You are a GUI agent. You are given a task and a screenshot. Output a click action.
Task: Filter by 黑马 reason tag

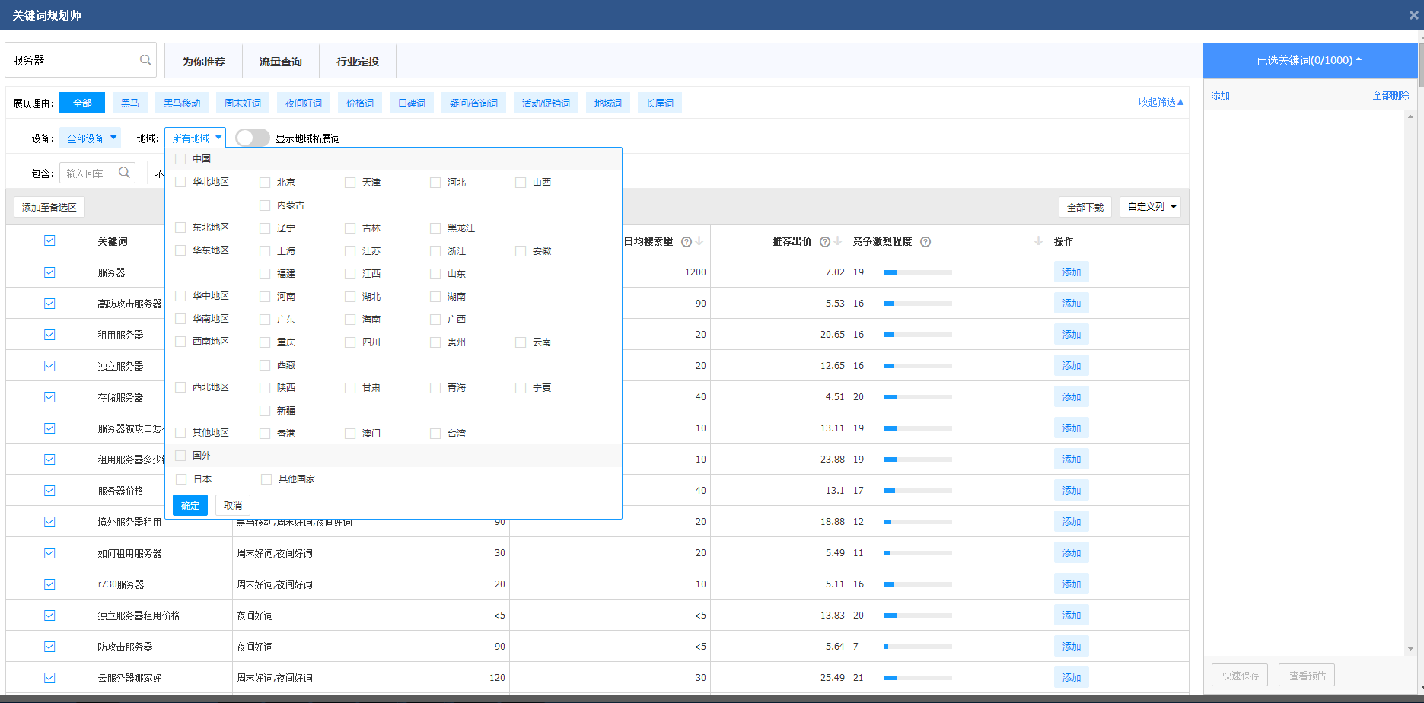[130, 103]
